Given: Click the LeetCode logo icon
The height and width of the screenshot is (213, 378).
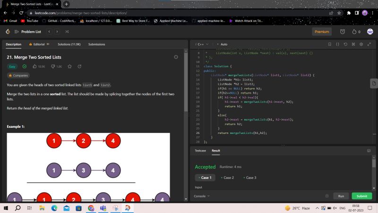Looking at the screenshot, I should 8,32.
